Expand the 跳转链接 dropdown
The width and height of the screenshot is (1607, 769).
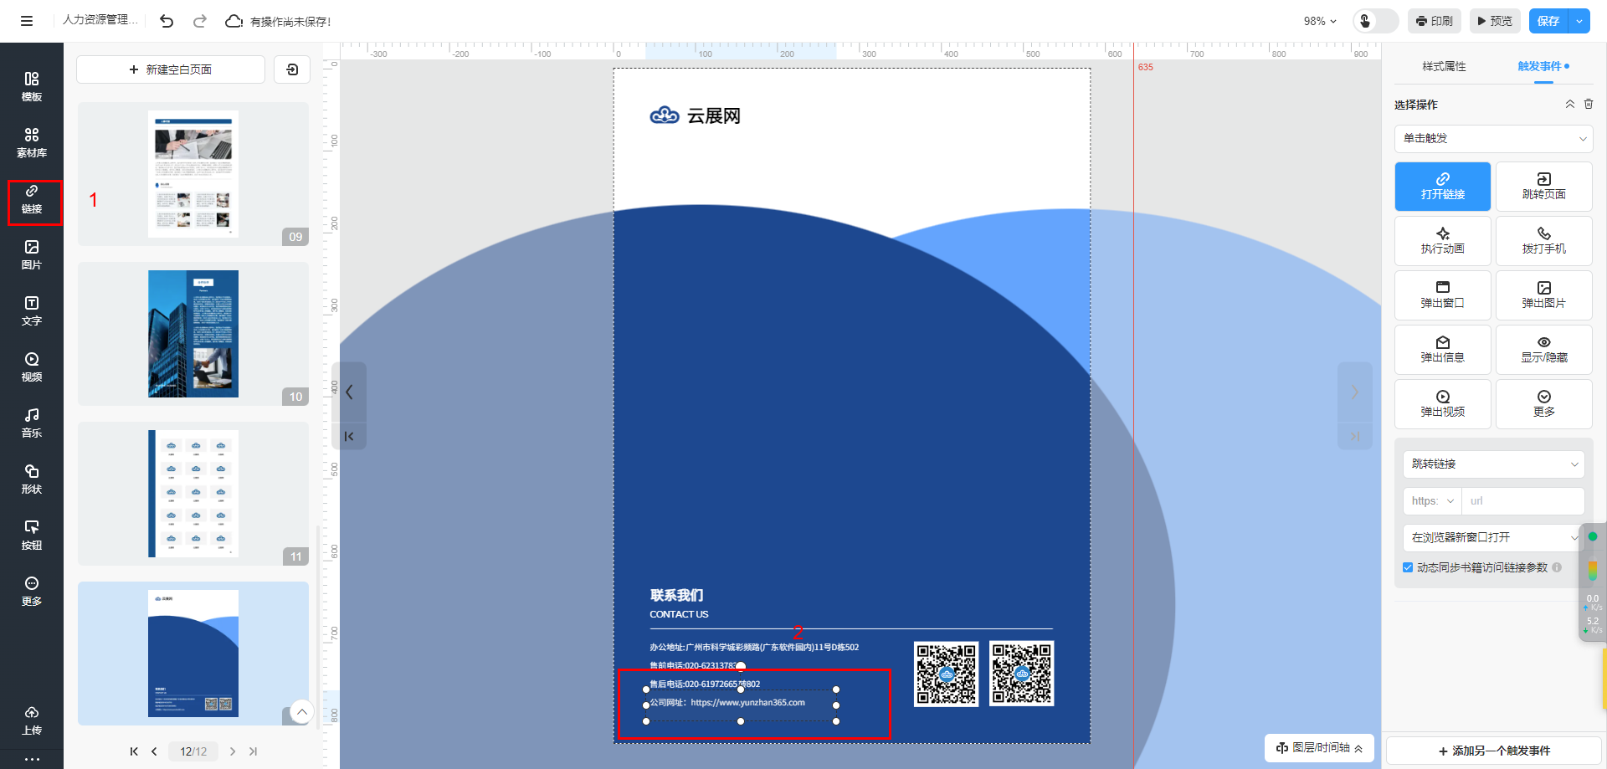tap(1493, 464)
